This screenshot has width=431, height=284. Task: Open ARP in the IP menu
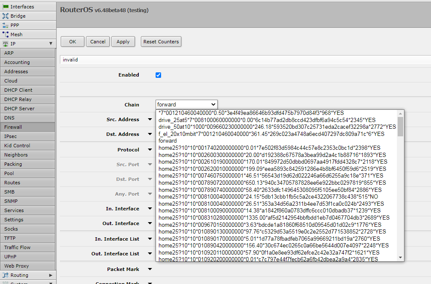coord(28,53)
